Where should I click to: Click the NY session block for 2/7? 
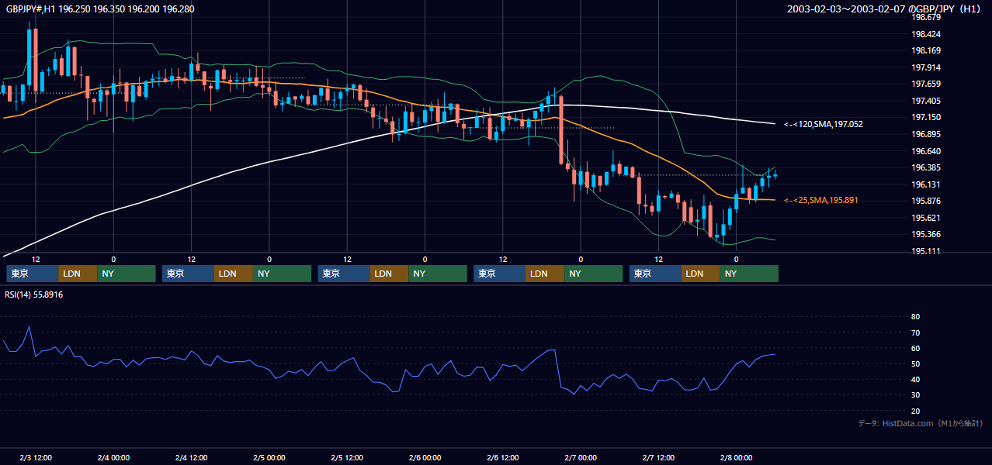tap(749, 274)
